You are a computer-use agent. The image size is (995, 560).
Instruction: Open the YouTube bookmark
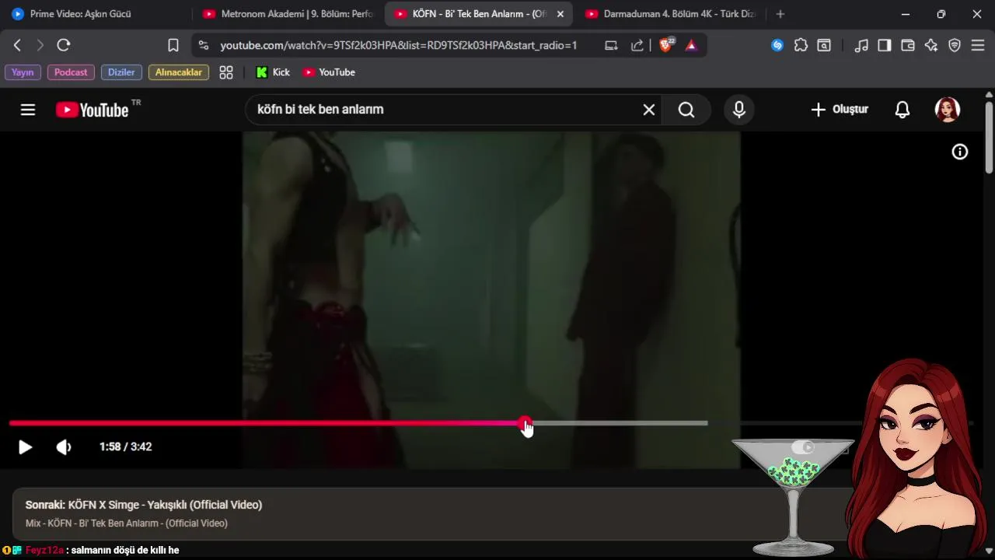[328, 72]
